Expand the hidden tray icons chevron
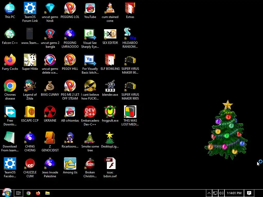The image size is (263, 197). click(209, 193)
